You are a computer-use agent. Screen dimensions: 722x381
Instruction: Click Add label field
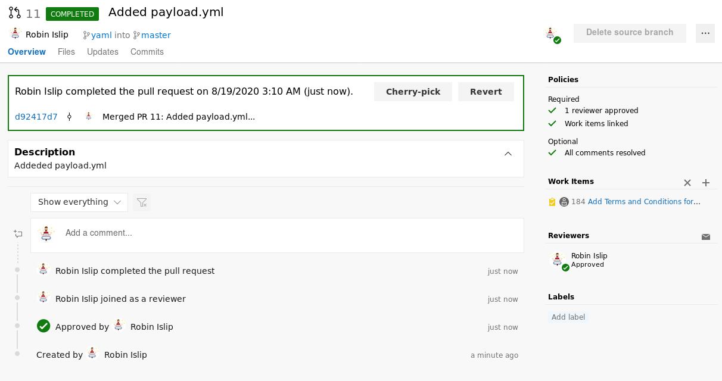[x=568, y=317]
